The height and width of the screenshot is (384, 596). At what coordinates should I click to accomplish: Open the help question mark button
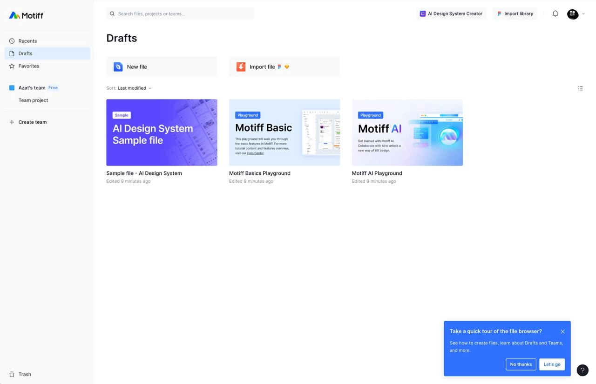(582, 371)
